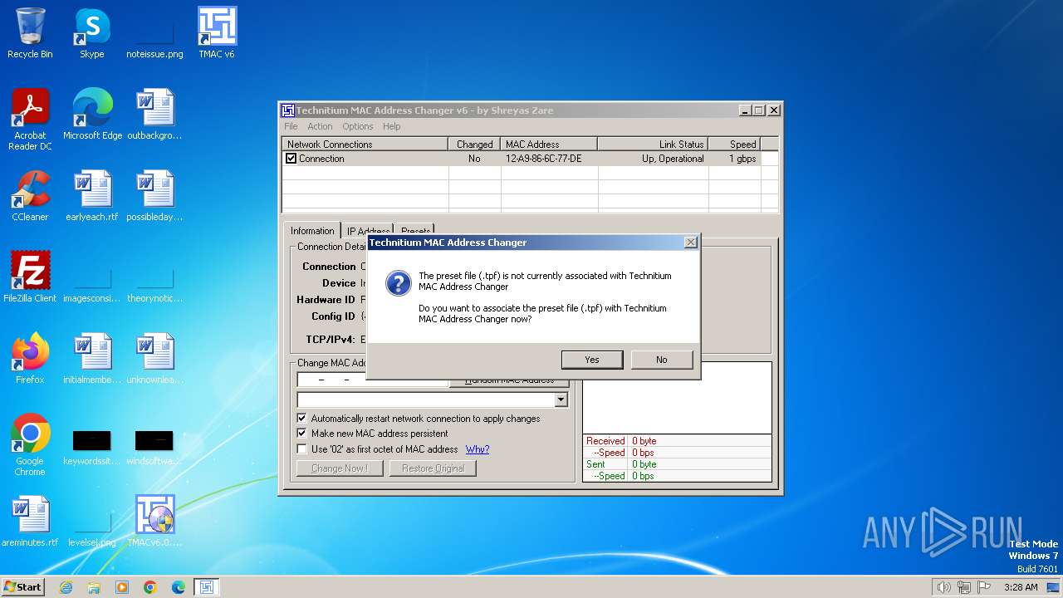This screenshot has height=598, width=1063.
Task: Toggle Make new MAC address persistent
Action: pyautogui.click(x=302, y=434)
